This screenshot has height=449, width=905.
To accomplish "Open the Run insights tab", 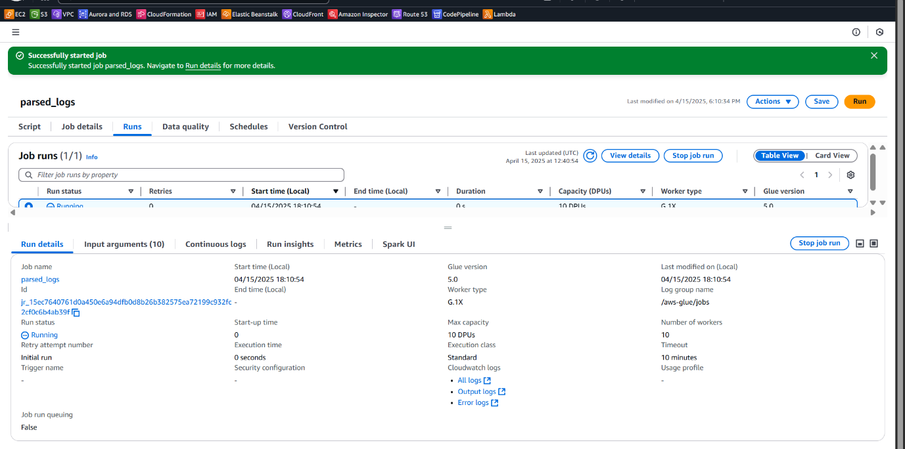I will 290,244.
